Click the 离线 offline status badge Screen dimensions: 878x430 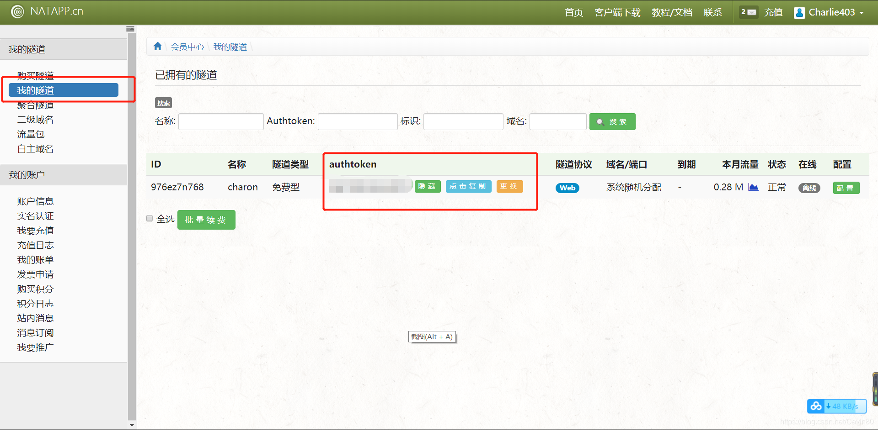pos(809,188)
